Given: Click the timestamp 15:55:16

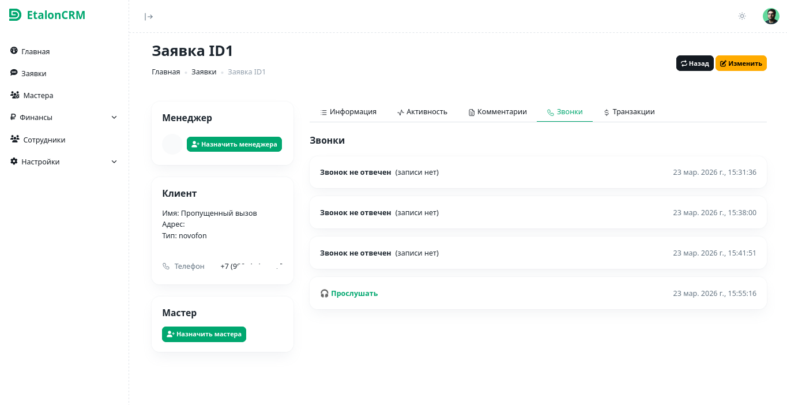Looking at the screenshot, I should coord(714,294).
